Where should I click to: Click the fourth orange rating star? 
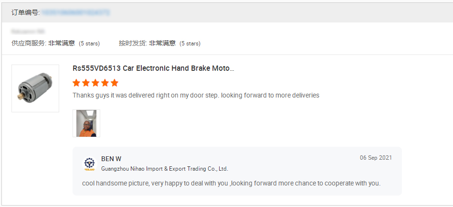click(x=105, y=83)
